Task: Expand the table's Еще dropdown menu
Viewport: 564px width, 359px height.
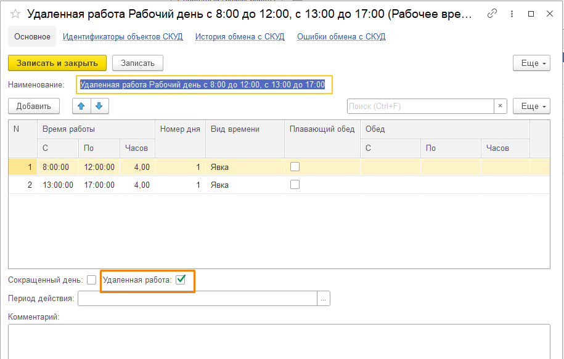Action: pyautogui.click(x=531, y=106)
